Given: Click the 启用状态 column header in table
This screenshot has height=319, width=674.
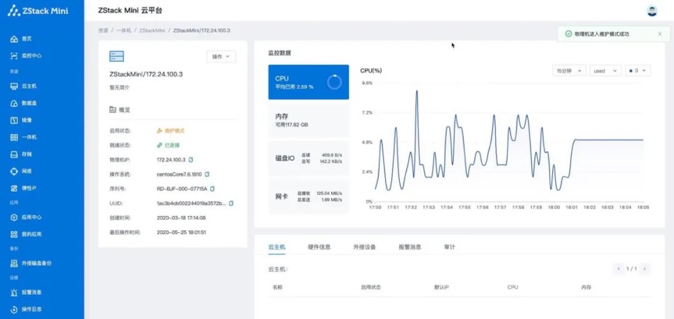Looking at the screenshot, I should pos(370,287).
